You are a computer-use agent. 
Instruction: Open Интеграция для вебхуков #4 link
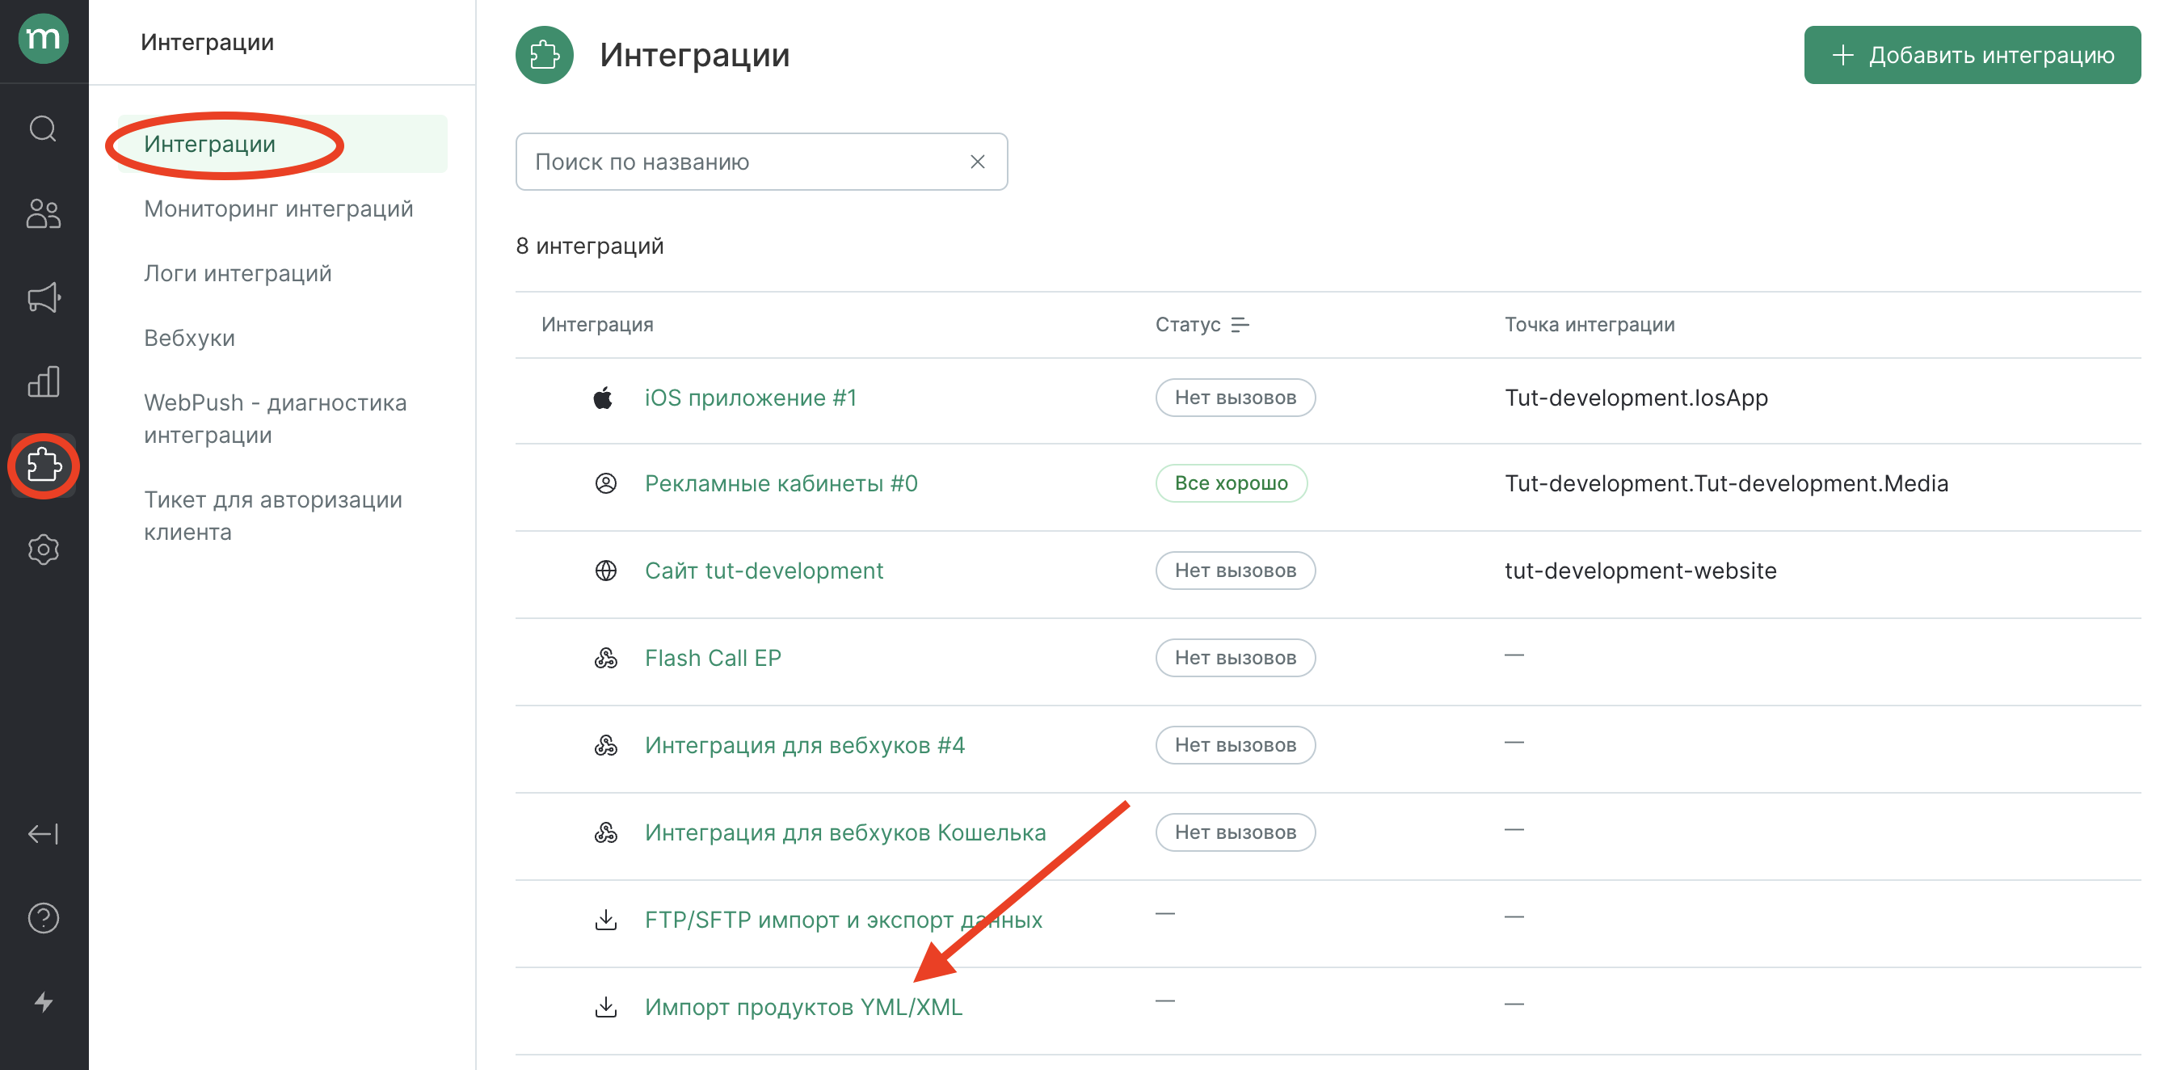coord(805,745)
